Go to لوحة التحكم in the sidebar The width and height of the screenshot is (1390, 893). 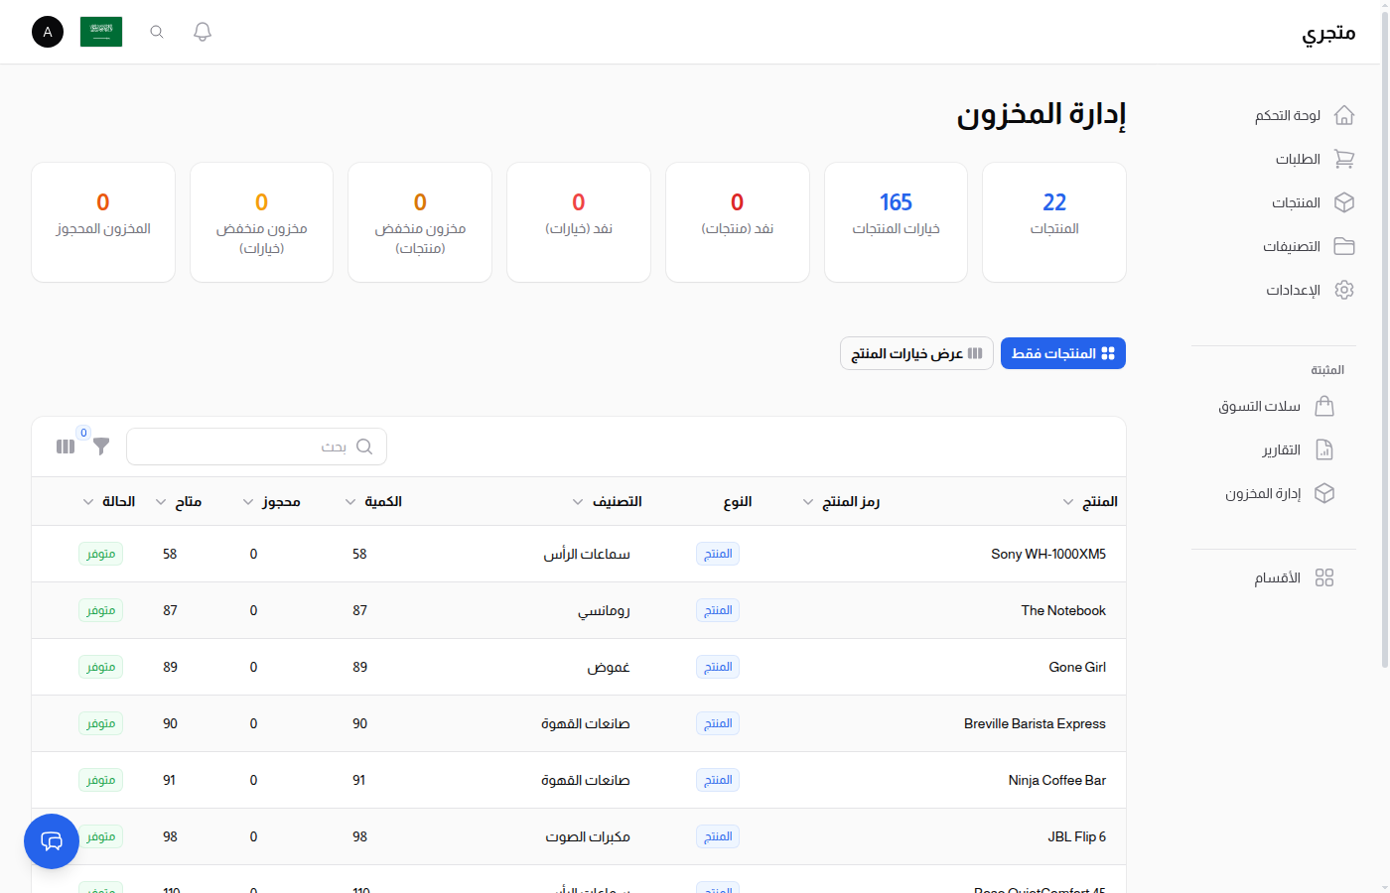[x=1344, y=115]
